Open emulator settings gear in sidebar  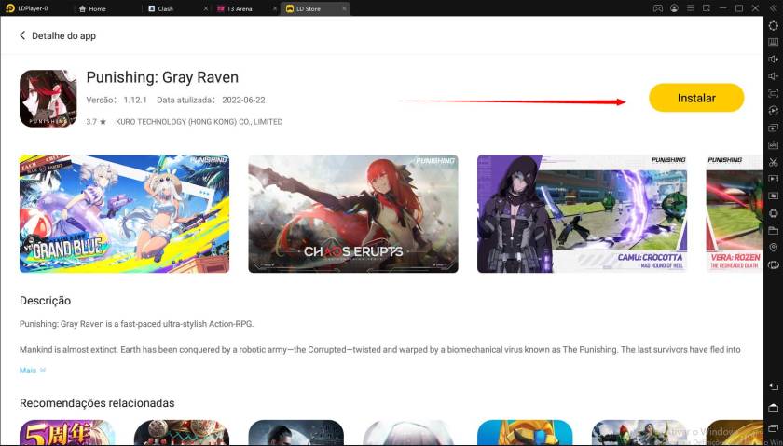[x=774, y=25]
